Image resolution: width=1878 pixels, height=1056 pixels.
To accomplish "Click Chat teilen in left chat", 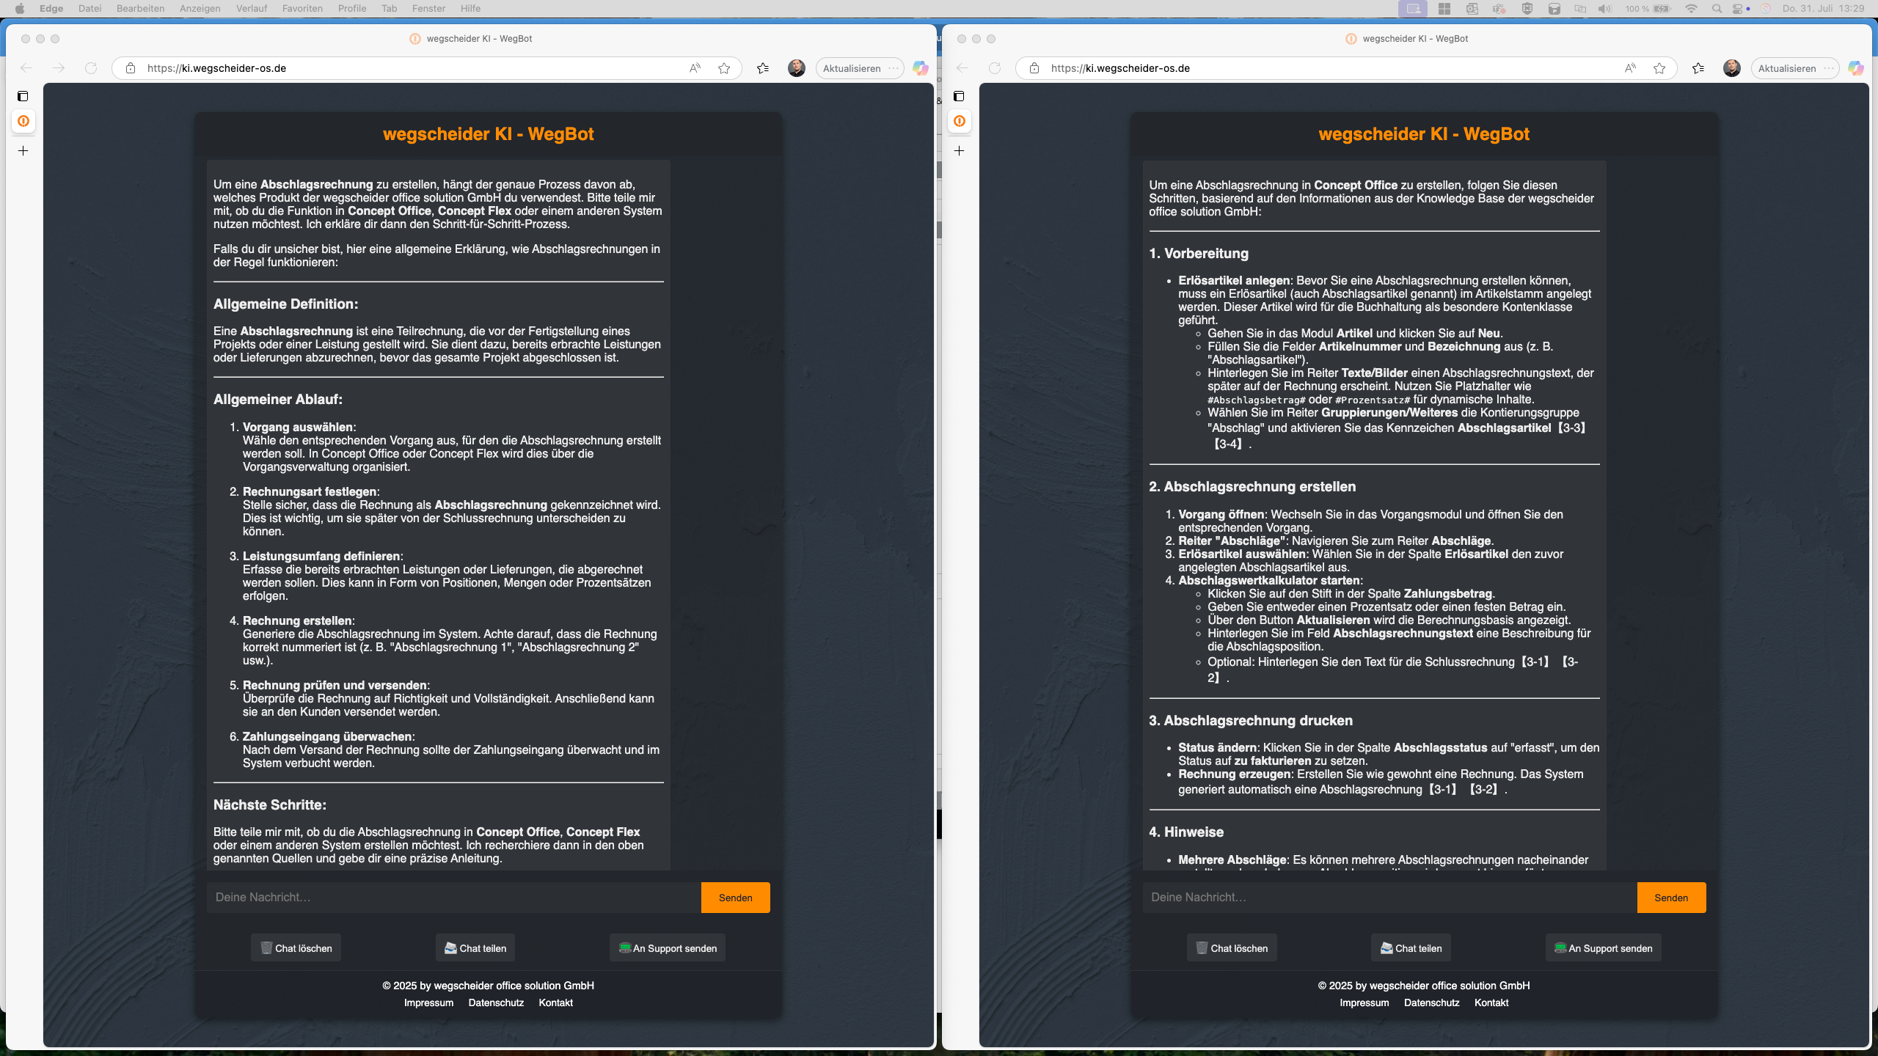I will [x=475, y=948].
